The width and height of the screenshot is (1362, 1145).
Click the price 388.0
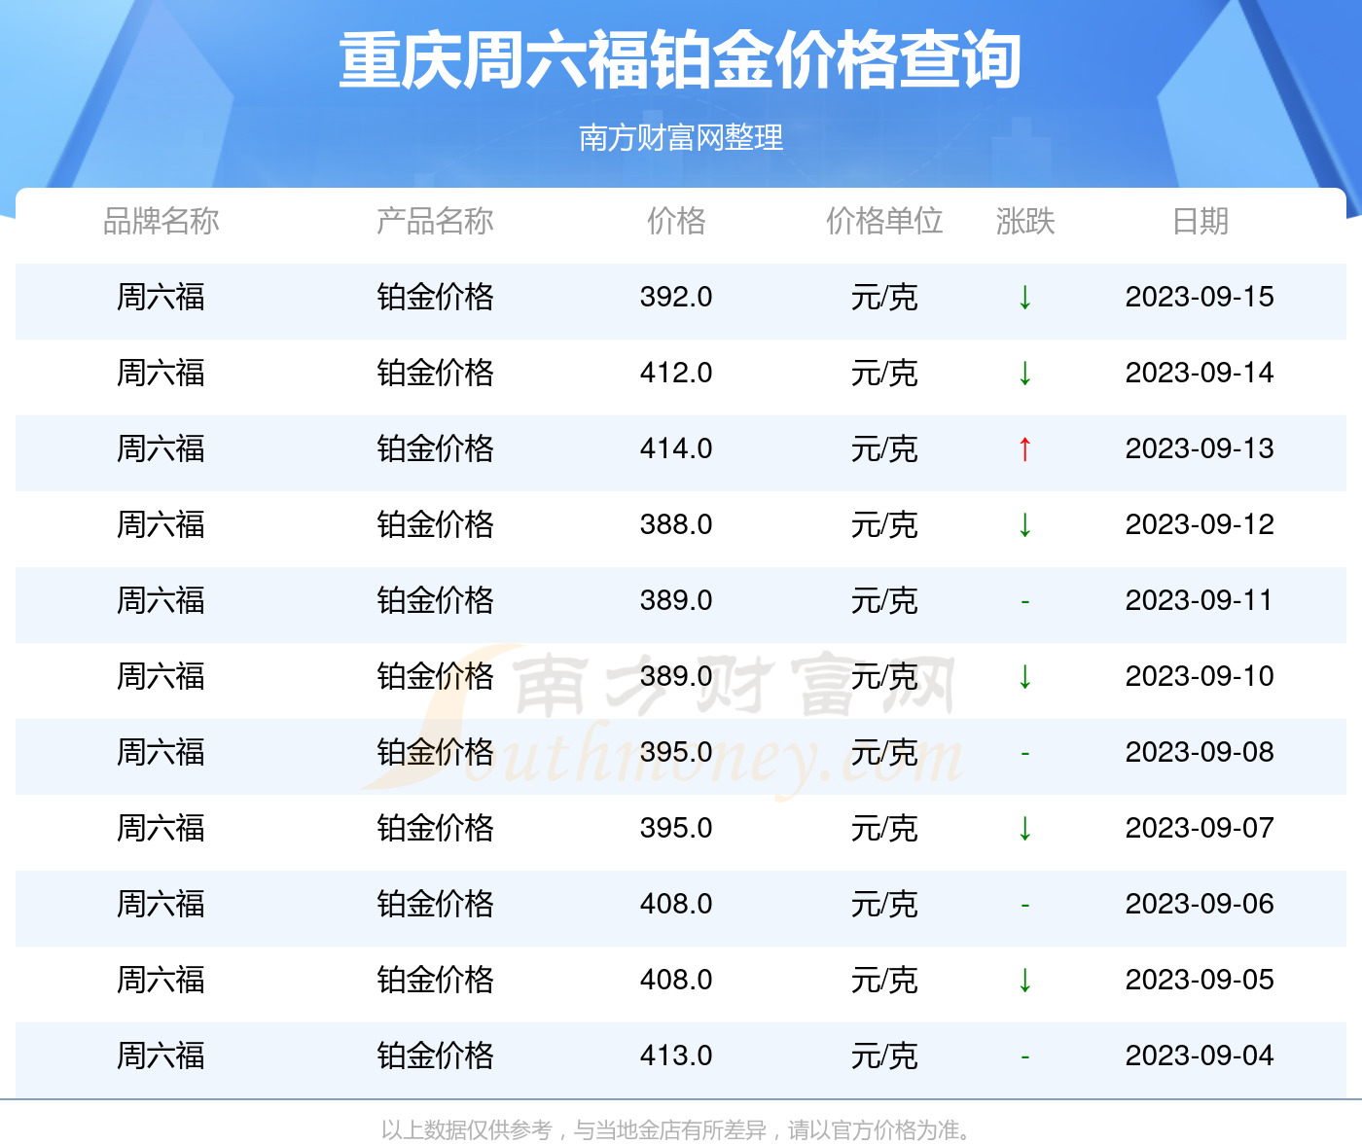coord(676,524)
